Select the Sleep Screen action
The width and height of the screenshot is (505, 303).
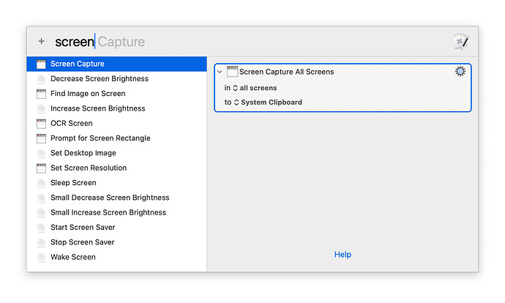73,183
